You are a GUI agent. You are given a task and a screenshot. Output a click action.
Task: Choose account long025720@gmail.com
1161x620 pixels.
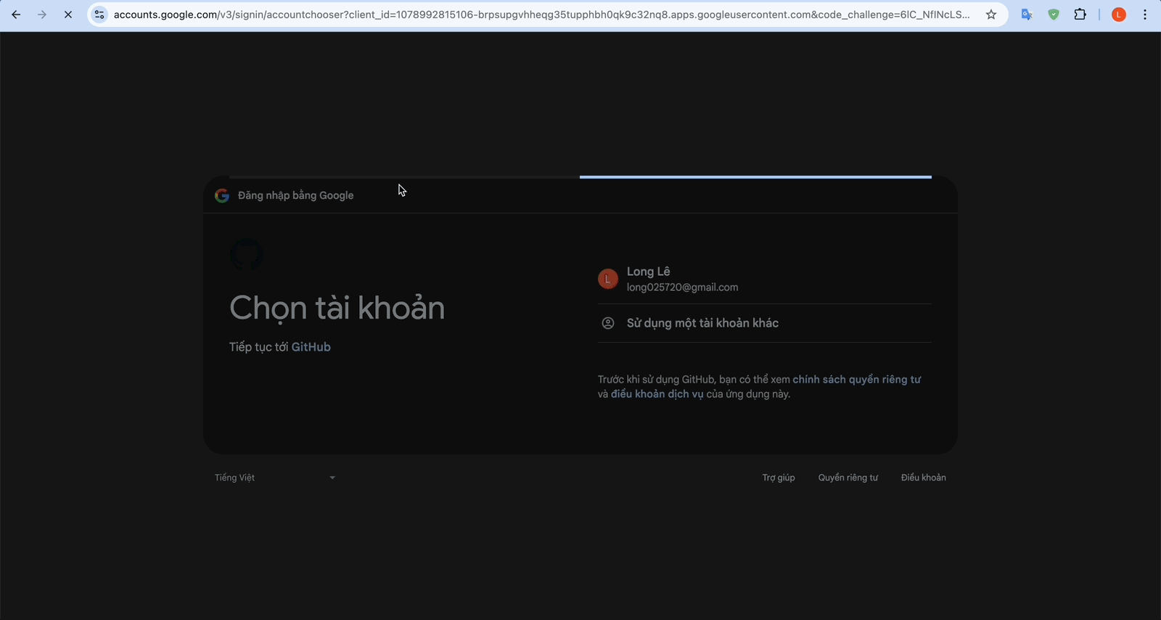tap(765, 279)
